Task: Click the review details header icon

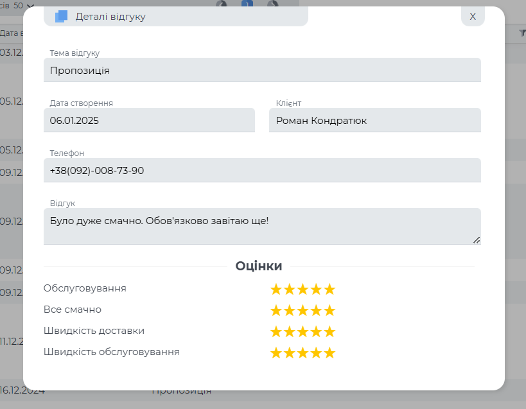Action: click(61, 17)
